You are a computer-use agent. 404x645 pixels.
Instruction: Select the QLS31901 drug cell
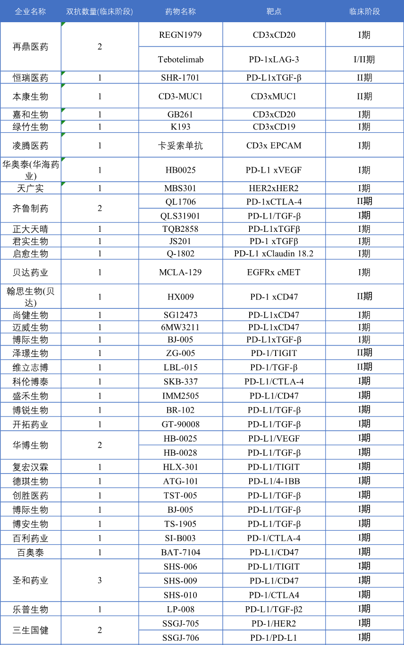pos(181,215)
